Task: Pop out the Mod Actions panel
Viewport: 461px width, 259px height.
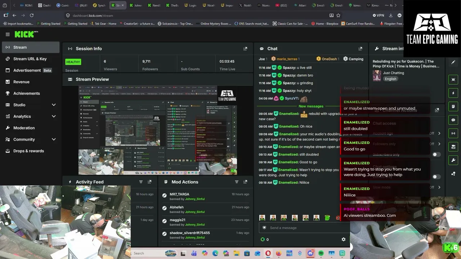Action: click(245, 182)
